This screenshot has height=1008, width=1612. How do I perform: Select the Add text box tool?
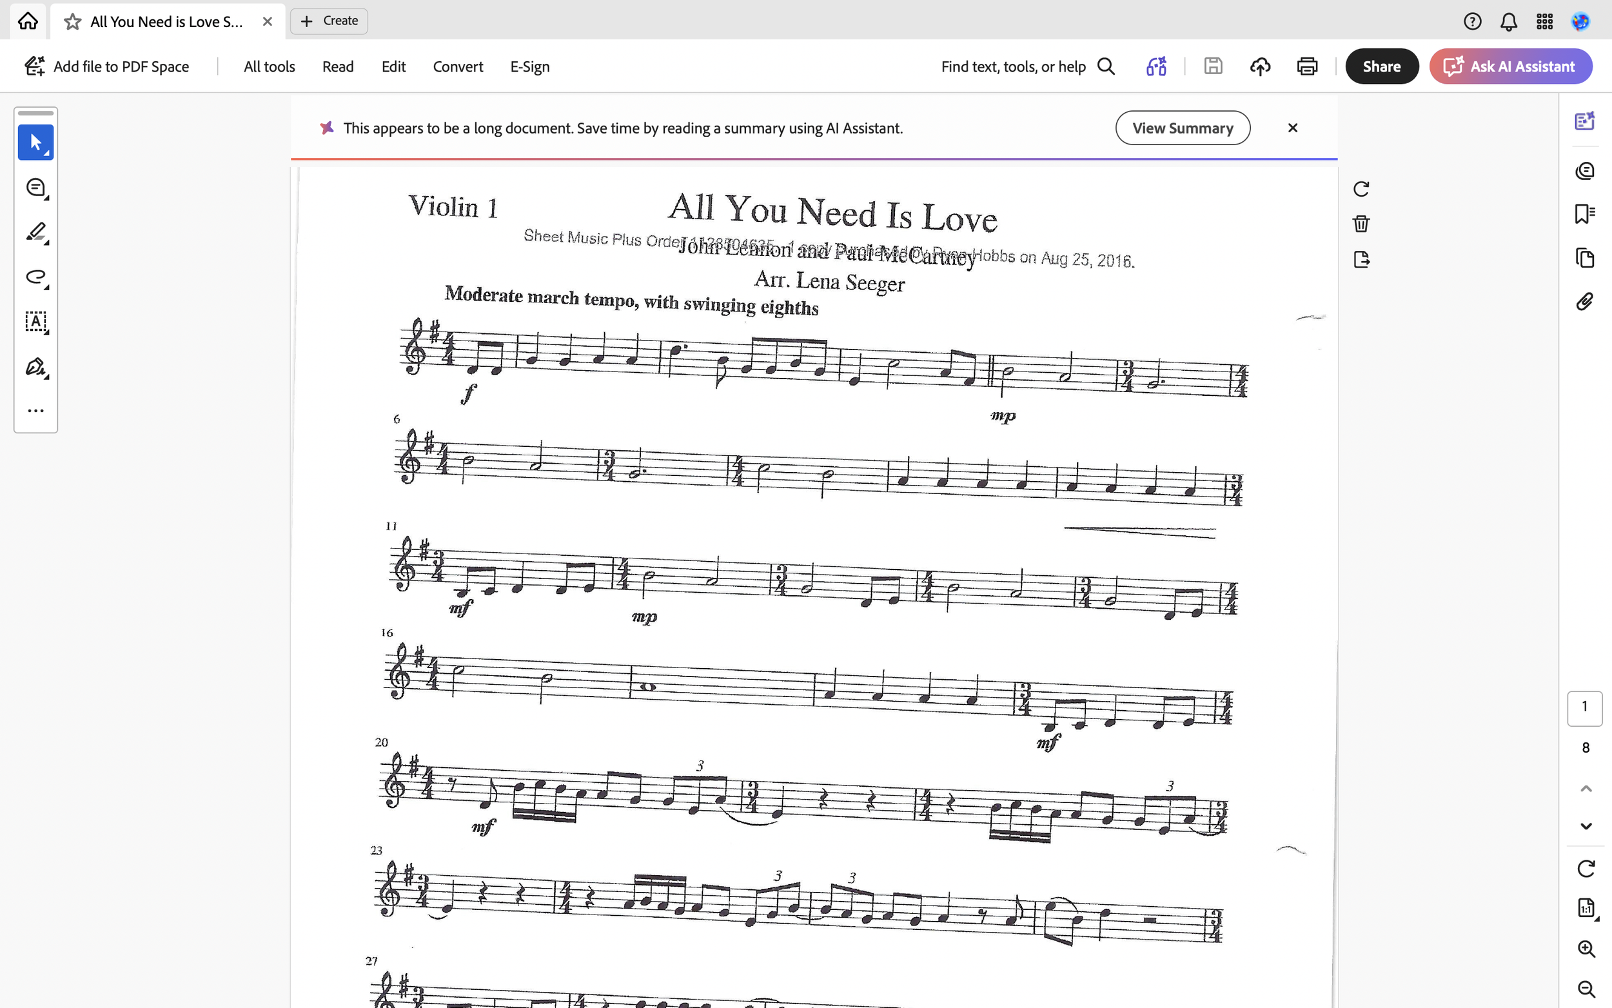[36, 322]
